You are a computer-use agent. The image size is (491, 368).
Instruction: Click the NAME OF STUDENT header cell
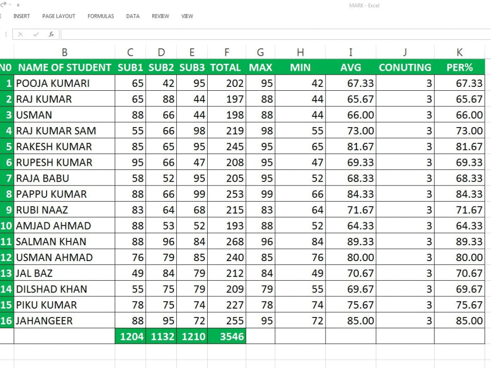(64, 67)
